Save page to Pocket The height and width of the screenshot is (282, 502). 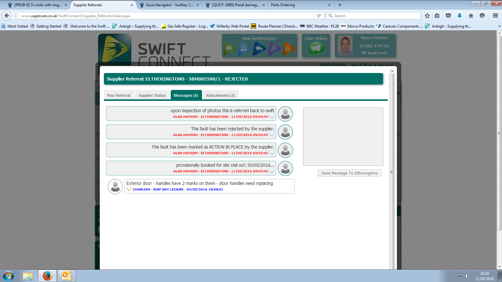pyautogui.click(x=448, y=16)
